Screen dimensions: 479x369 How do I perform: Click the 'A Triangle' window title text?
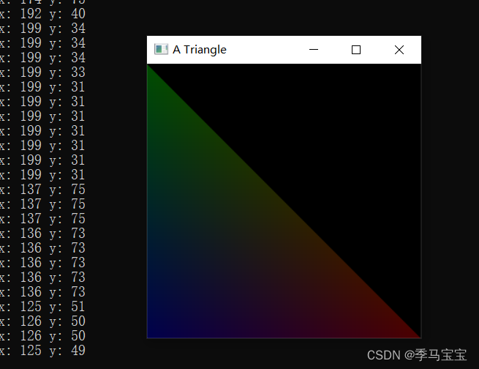point(200,50)
